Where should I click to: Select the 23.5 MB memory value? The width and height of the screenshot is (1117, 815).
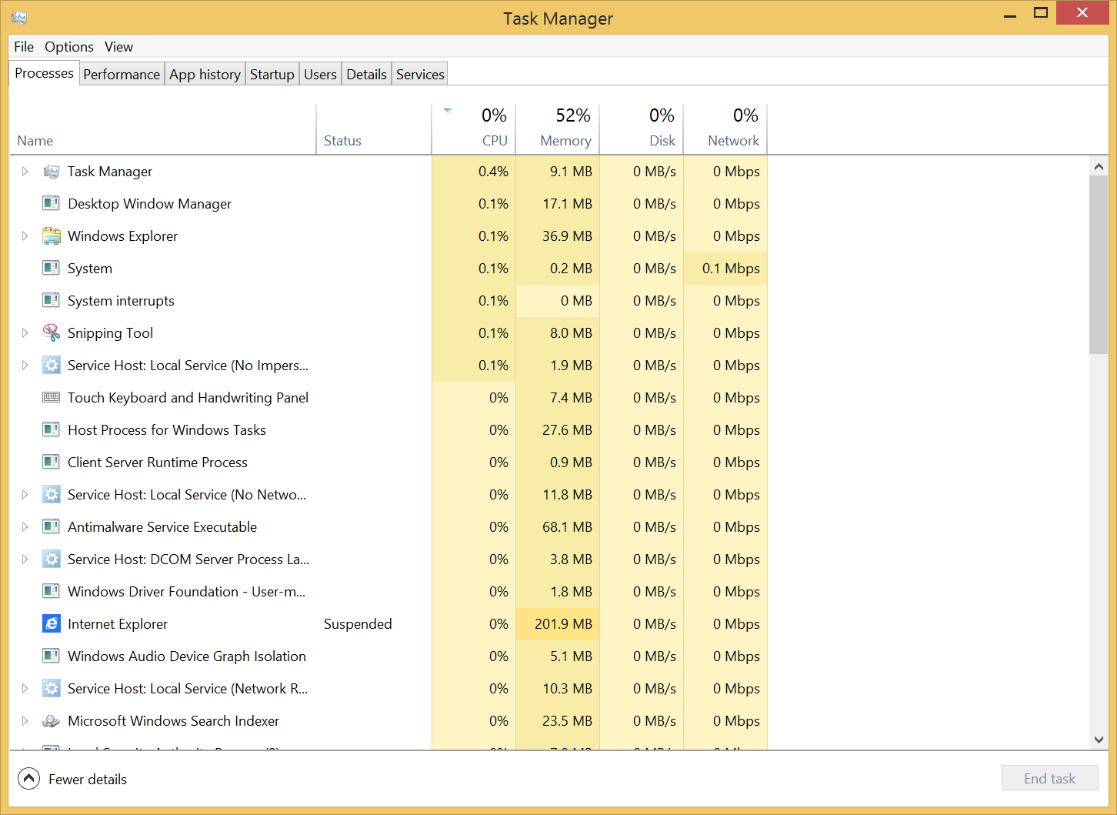click(x=567, y=721)
